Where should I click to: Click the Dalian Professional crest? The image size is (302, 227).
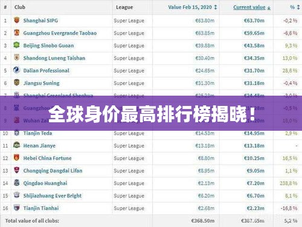coord(17,70)
